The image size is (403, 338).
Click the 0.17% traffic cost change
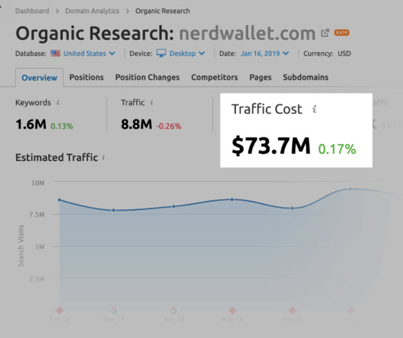(x=337, y=149)
